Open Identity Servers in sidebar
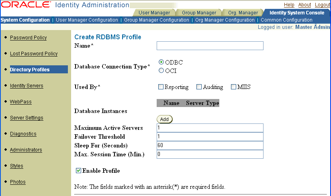The width and height of the screenshot is (331, 196). click(27, 86)
